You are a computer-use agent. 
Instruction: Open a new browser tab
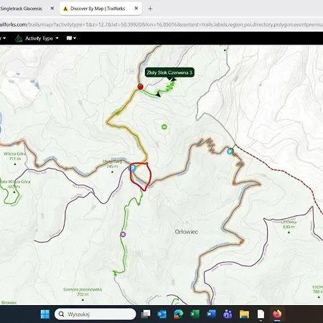(x=150, y=9)
